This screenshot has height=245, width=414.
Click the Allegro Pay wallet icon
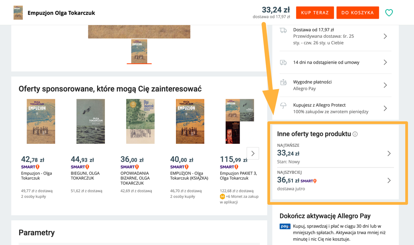283,82
